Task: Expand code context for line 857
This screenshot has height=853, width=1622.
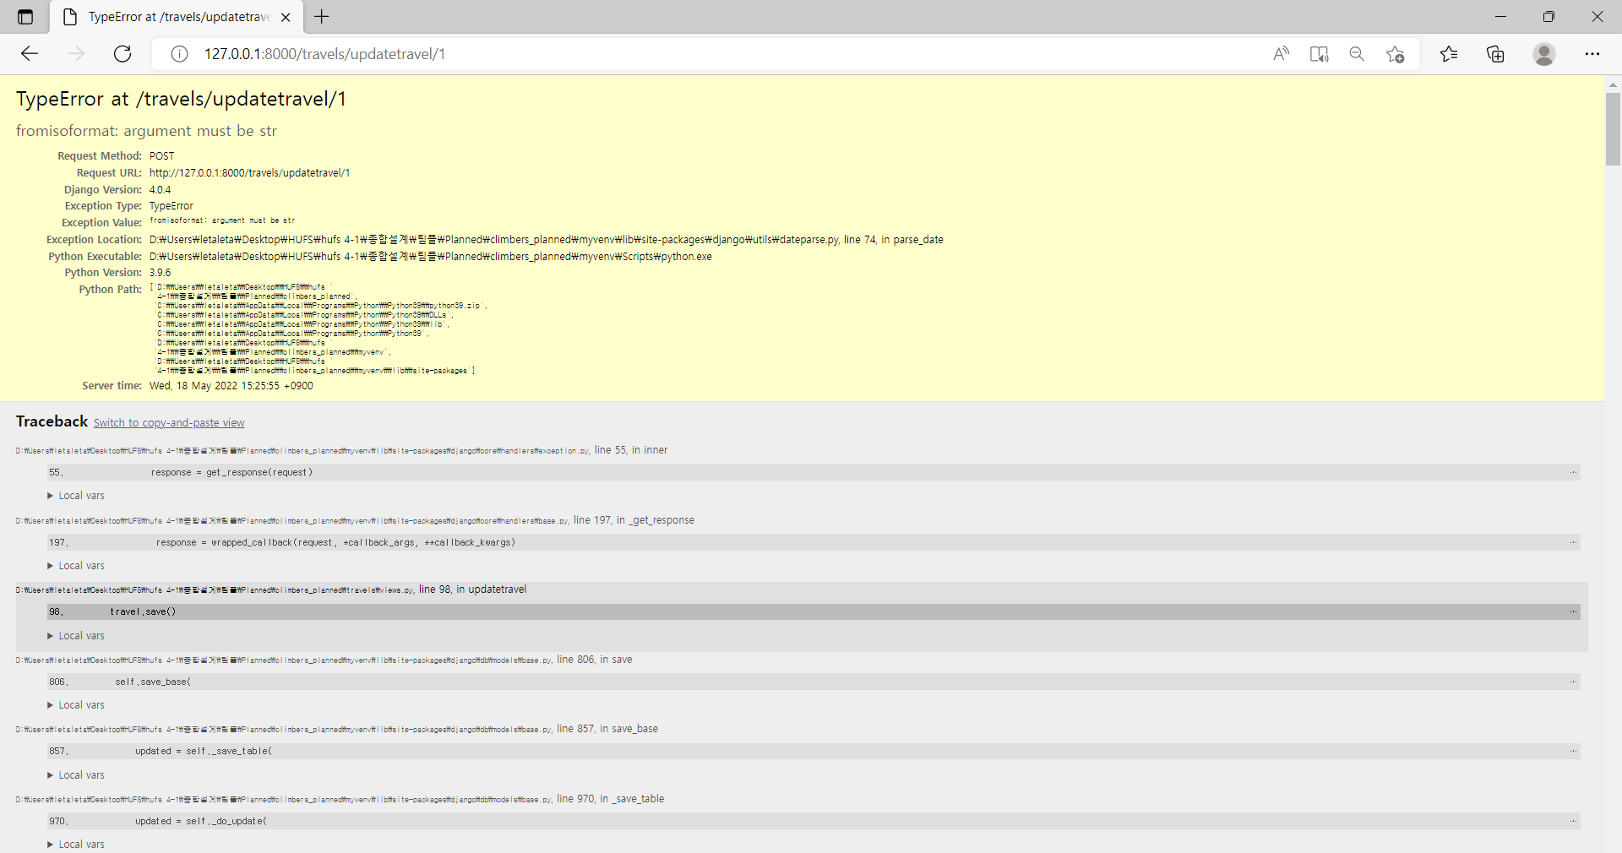Action: pos(814,751)
